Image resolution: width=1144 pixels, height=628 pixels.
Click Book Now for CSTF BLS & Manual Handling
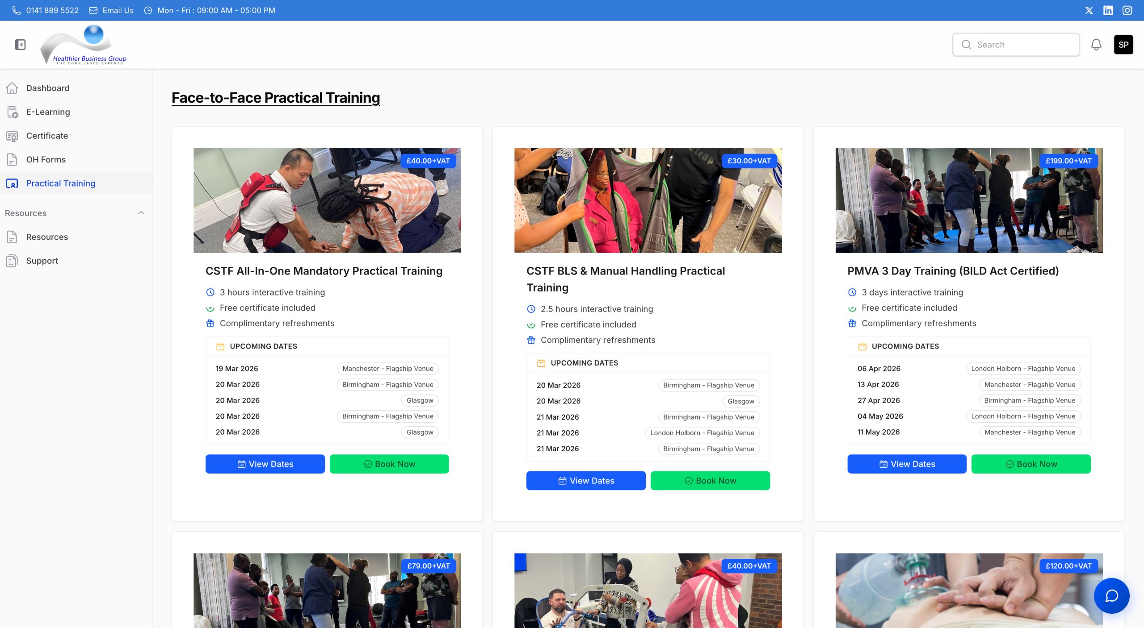(x=710, y=481)
